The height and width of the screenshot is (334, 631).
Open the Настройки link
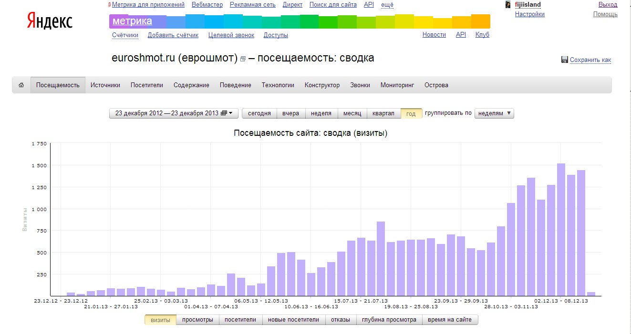tap(530, 14)
